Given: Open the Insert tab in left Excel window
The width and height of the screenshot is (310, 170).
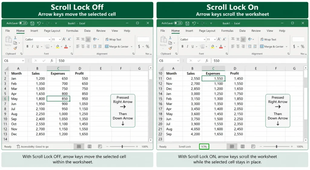Looking at the screenshot, I should [34, 31].
